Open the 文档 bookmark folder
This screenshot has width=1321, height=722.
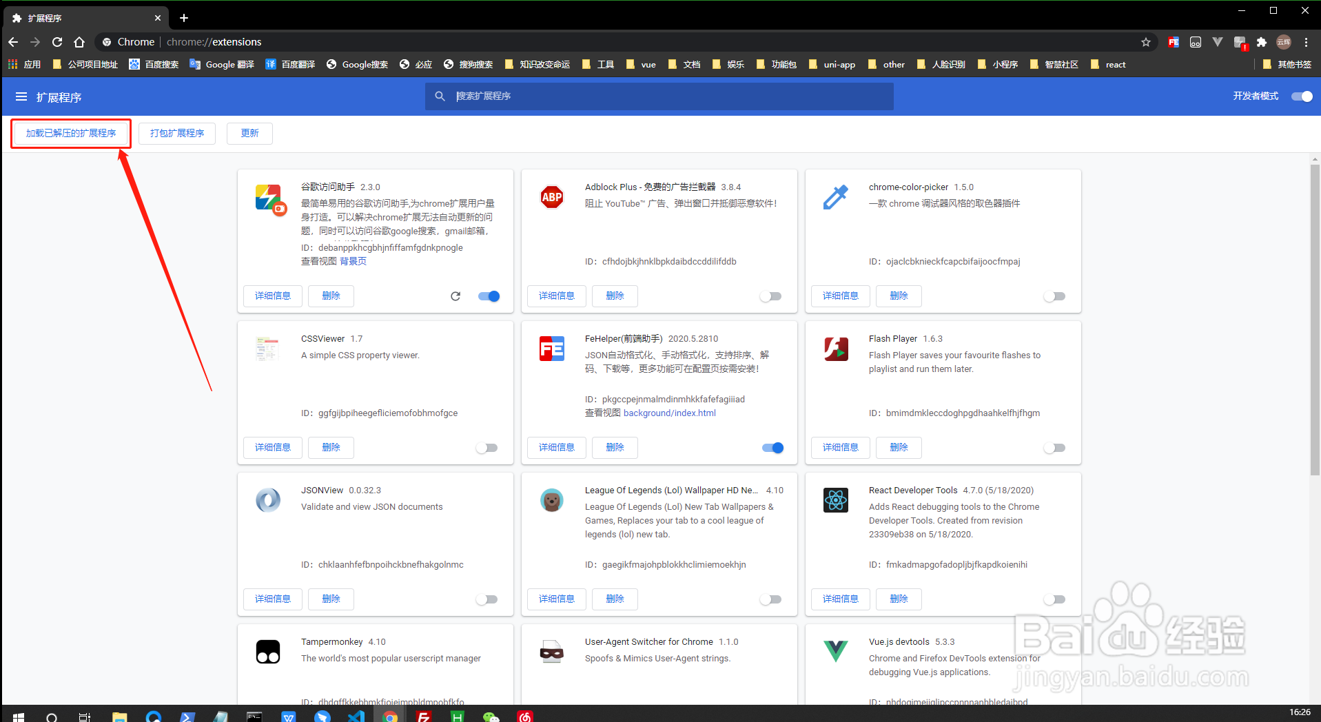pyautogui.click(x=684, y=65)
